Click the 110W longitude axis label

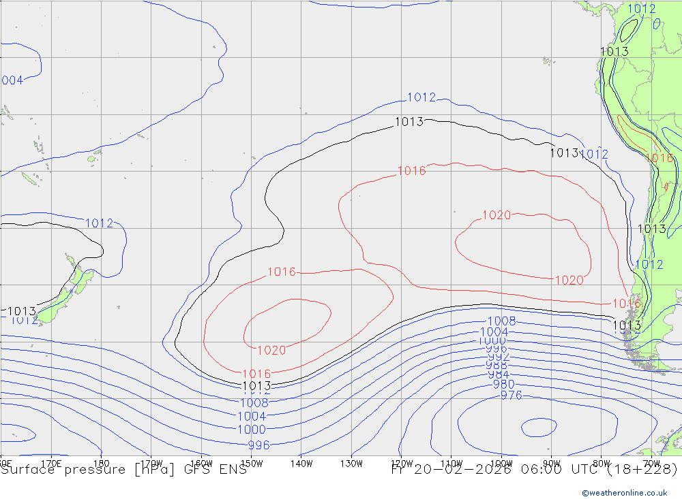click(x=451, y=464)
